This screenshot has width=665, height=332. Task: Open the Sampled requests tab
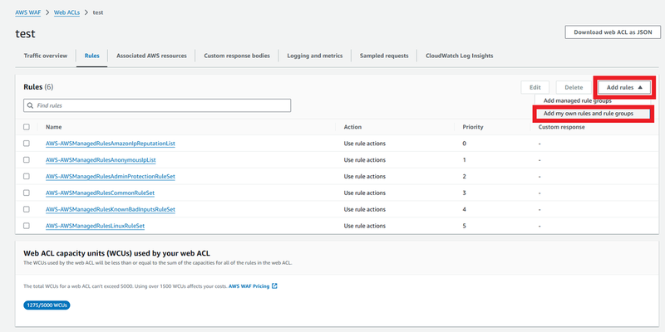(384, 56)
